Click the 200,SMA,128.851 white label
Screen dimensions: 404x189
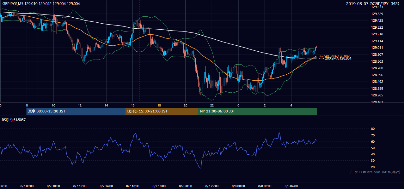tap(335, 59)
